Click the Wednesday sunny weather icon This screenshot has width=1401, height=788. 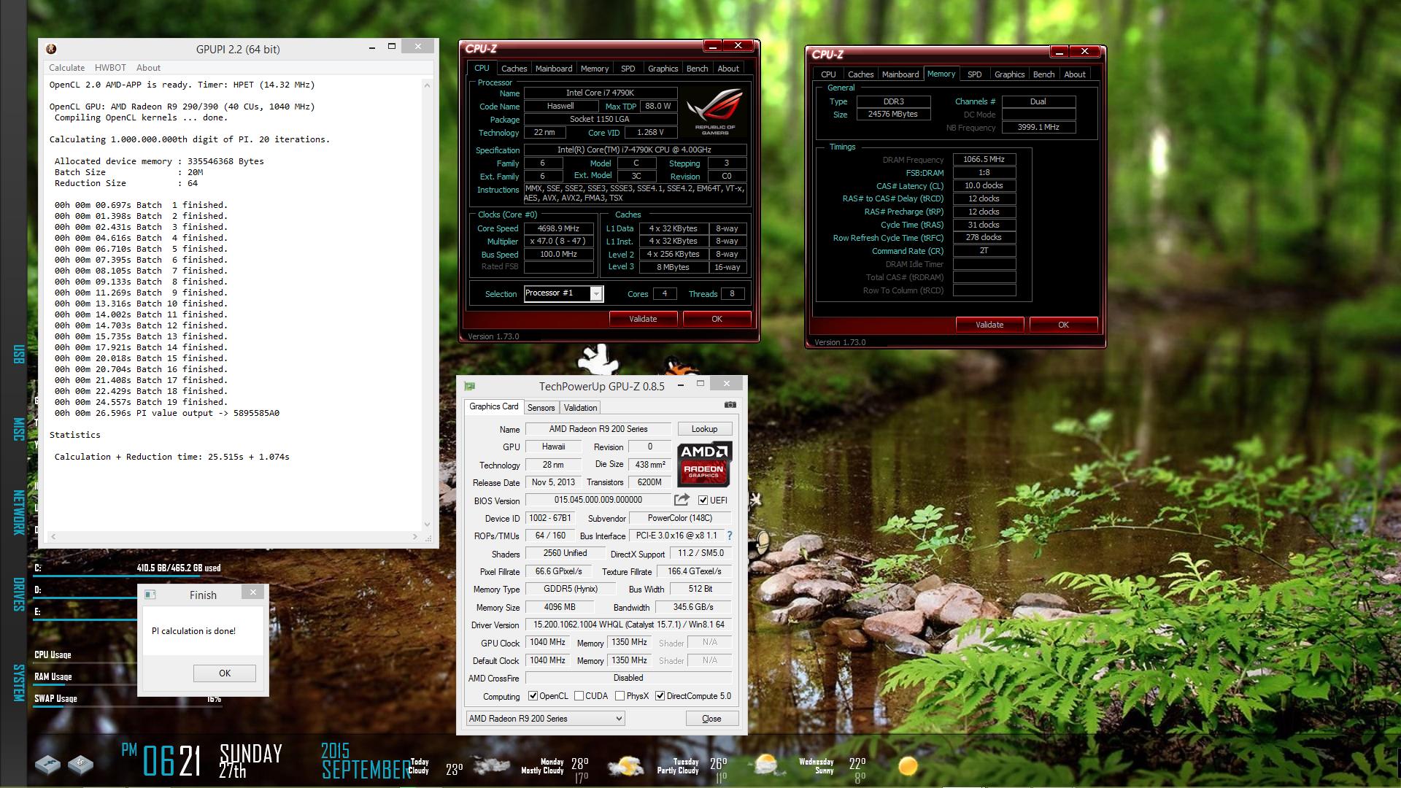(x=908, y=766)
